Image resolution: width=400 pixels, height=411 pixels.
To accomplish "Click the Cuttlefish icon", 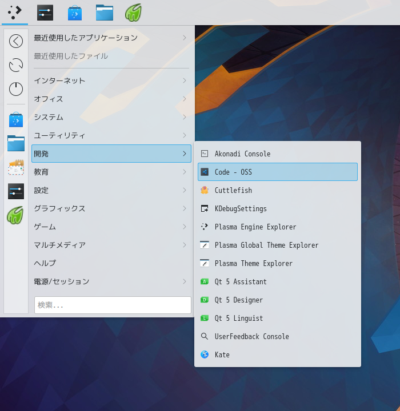I will point(205,190).
